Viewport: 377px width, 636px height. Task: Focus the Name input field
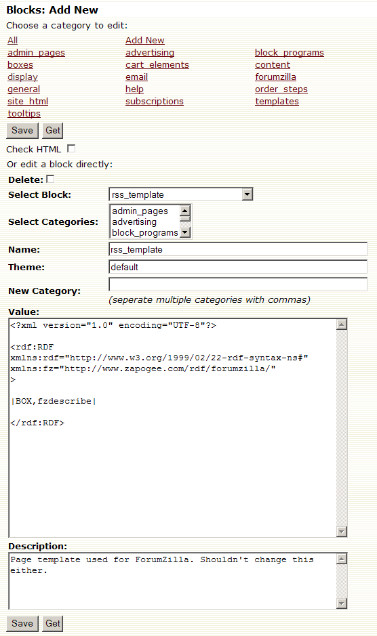238,249
